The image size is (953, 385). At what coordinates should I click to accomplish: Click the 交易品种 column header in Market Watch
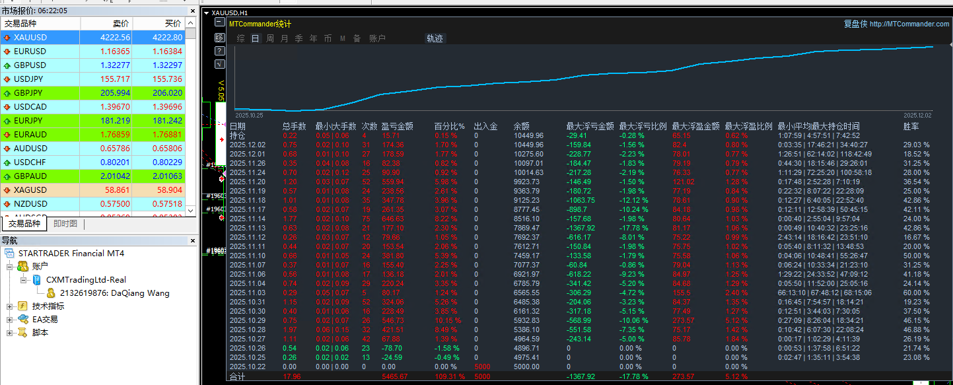coord(40,23)
